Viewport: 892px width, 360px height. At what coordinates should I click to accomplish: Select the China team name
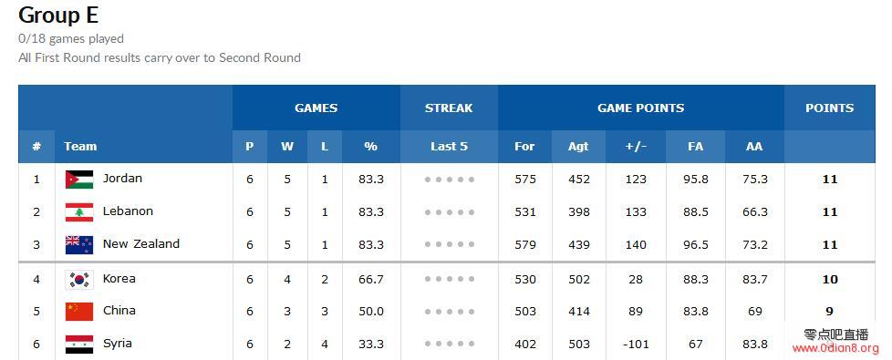[119, 311]
